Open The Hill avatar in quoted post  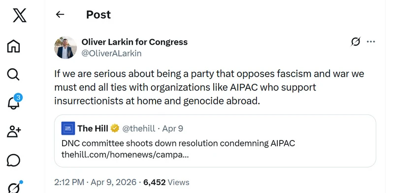coord(68,128)
